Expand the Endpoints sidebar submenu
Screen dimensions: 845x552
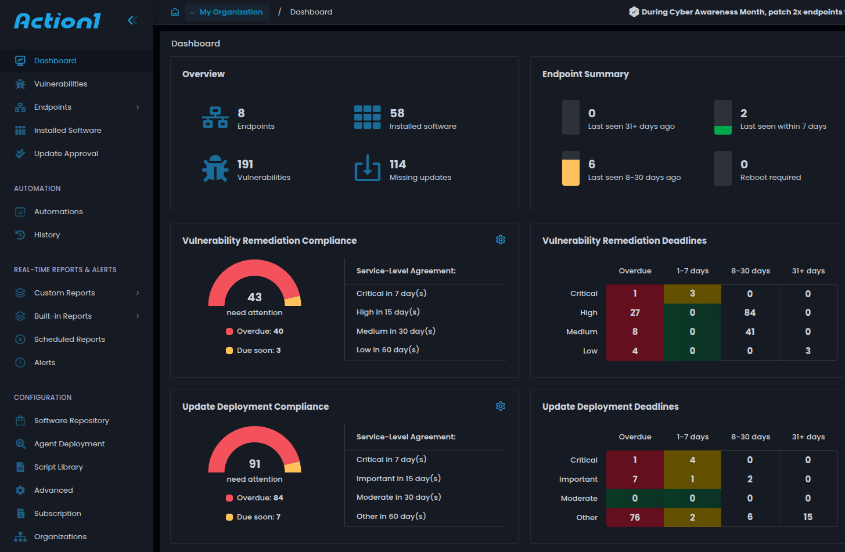pos(138,107)
